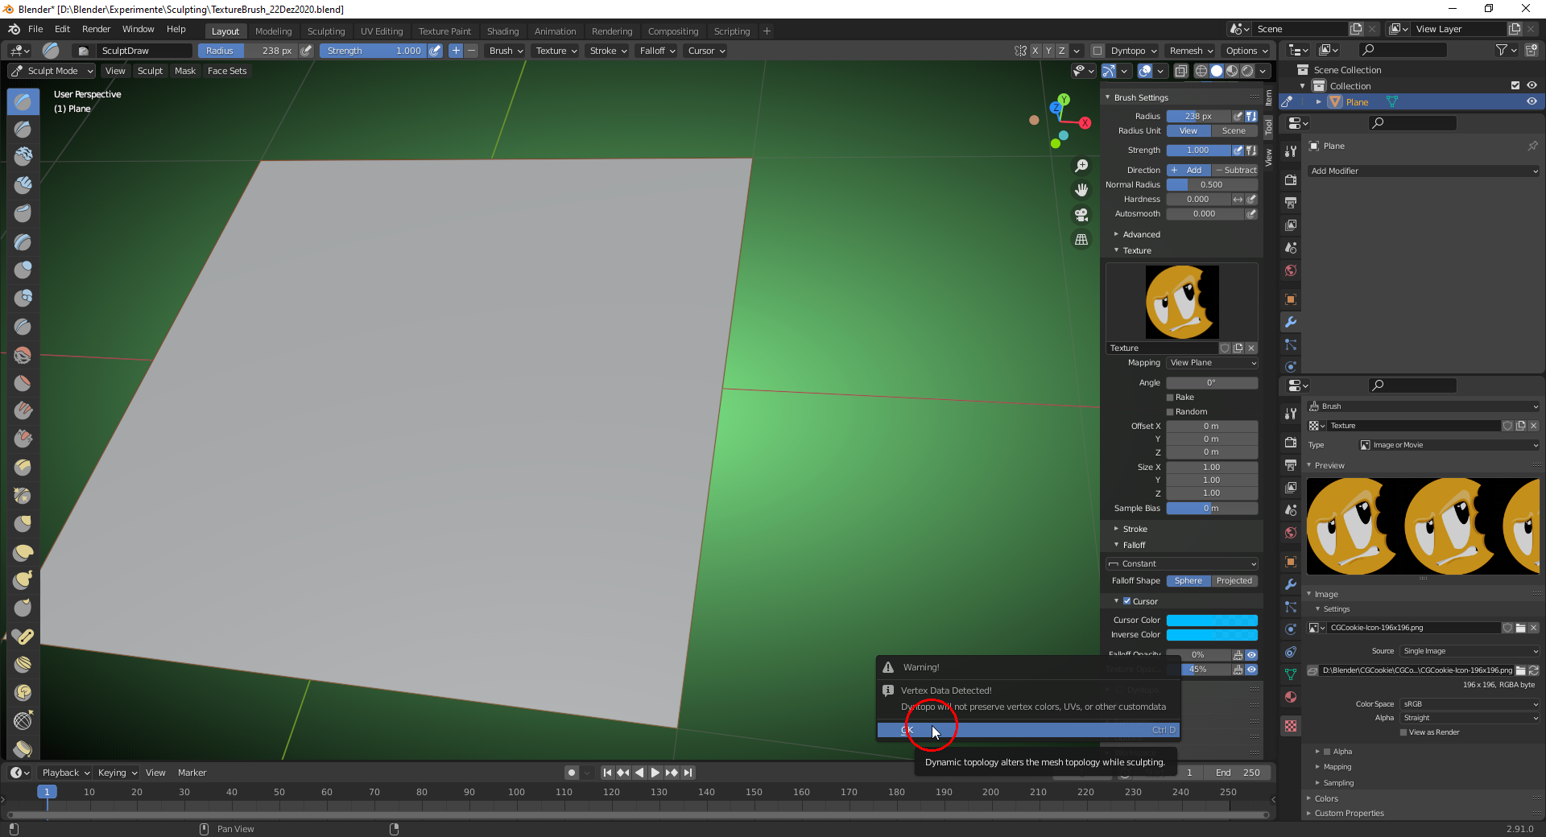Click the play animation button

coord(655,773)
